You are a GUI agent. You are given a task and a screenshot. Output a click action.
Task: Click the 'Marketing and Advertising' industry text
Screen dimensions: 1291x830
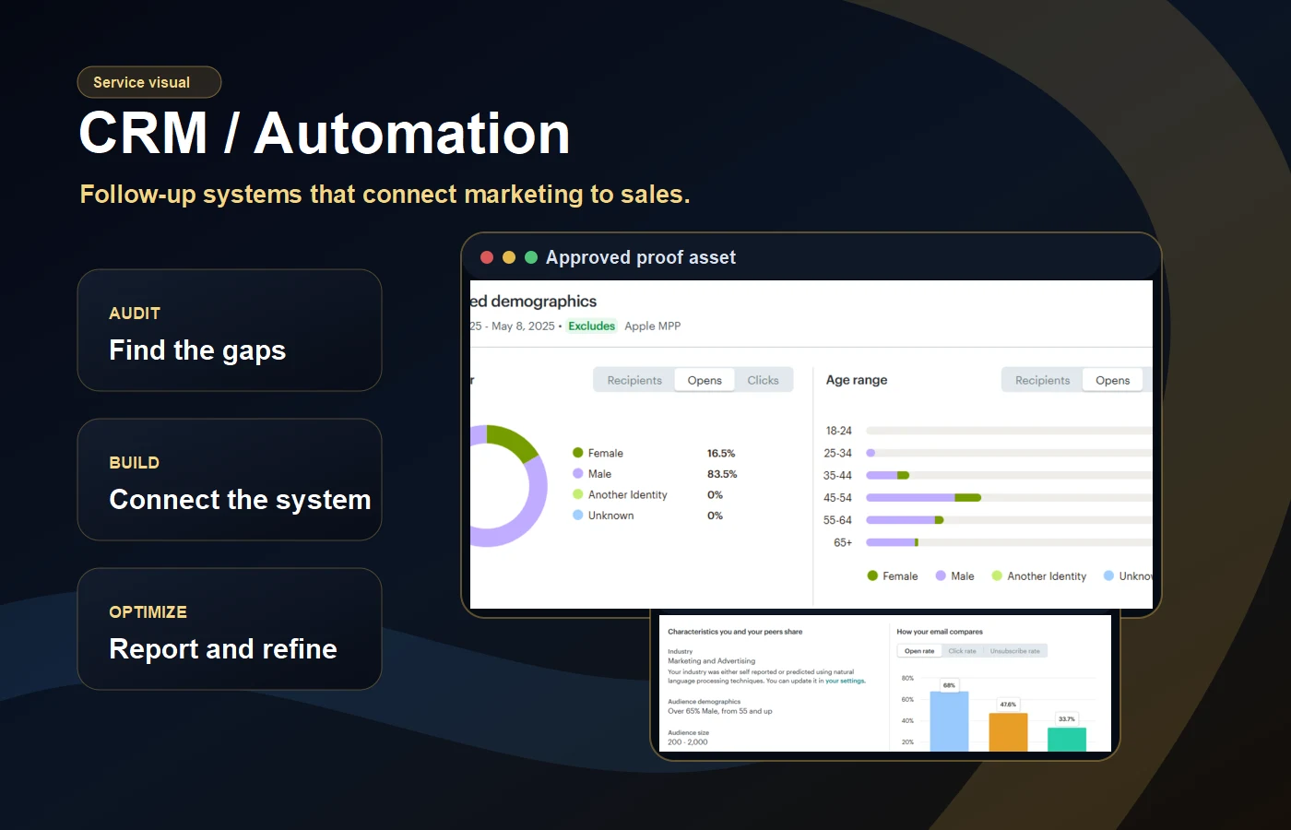[711, 660]
